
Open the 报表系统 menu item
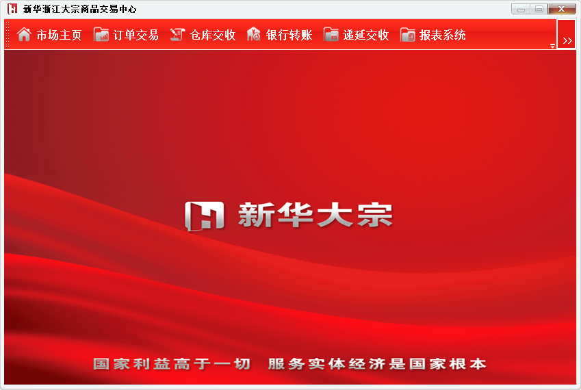click(x=442, y=35)
